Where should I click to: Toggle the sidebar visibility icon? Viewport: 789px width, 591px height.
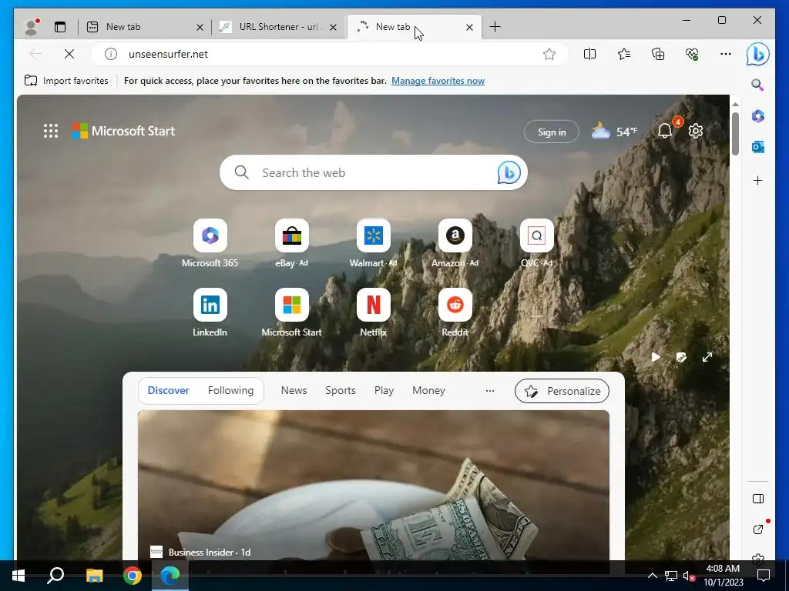pyautogui.click(x=758, y=499)
